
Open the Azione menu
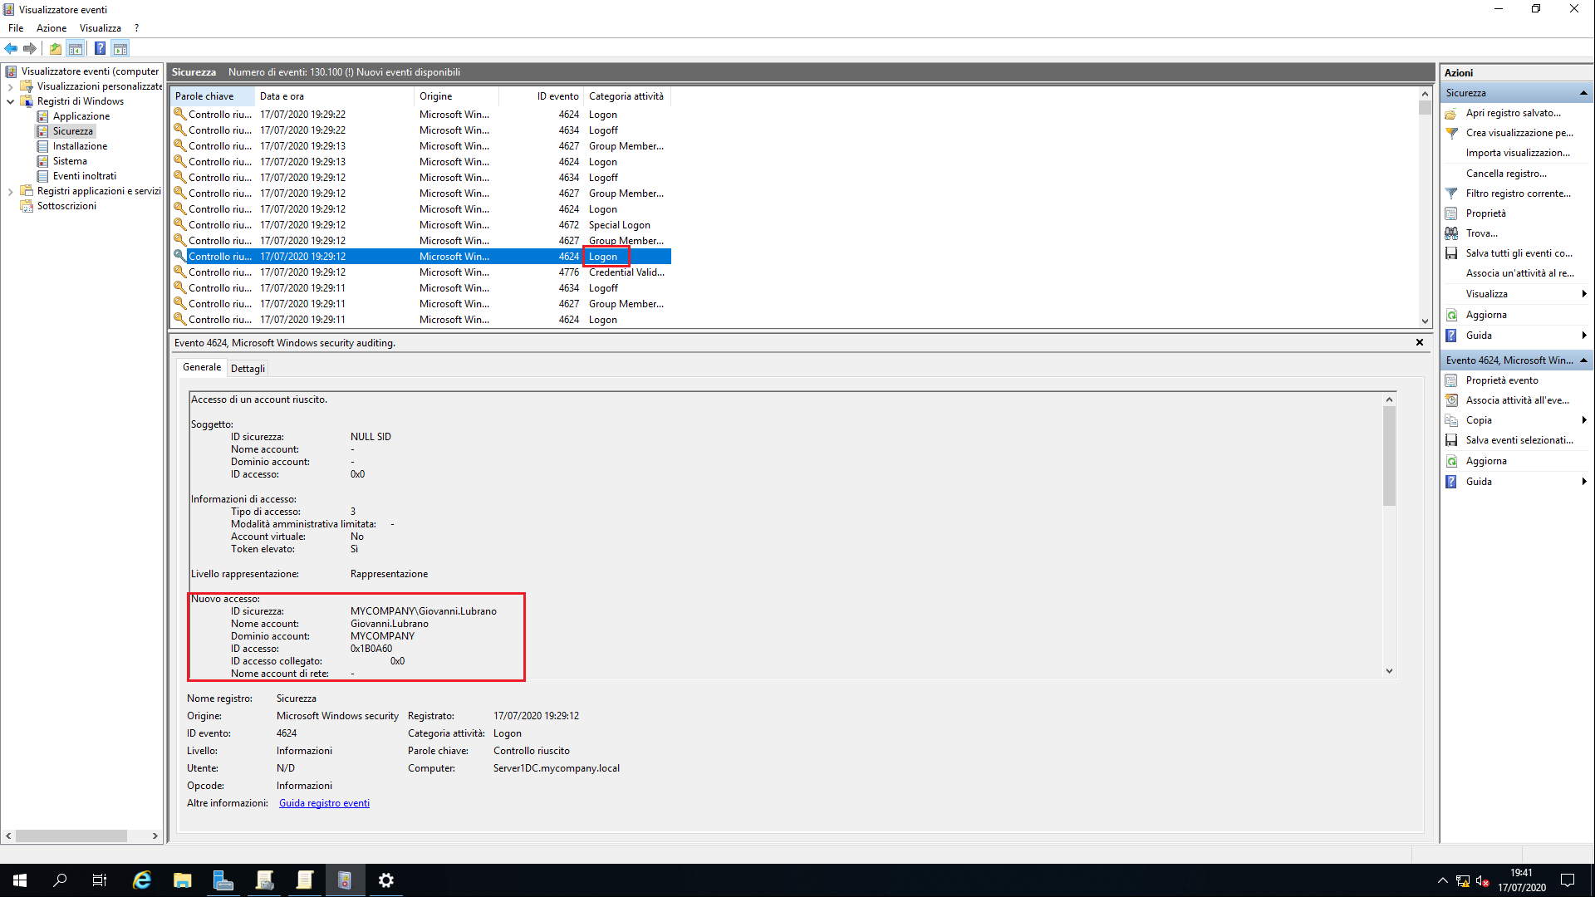[51, 27]
